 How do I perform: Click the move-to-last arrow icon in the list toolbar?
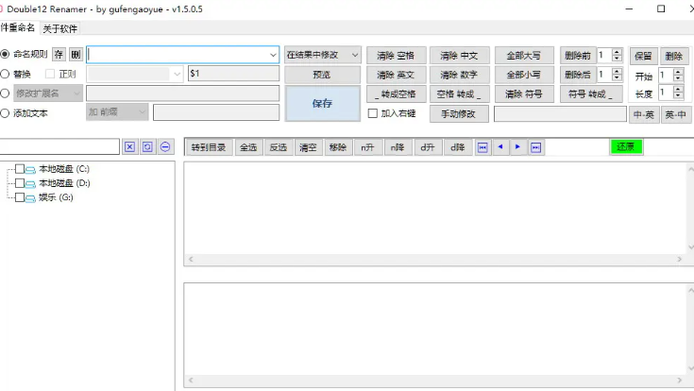click(535, 147)
